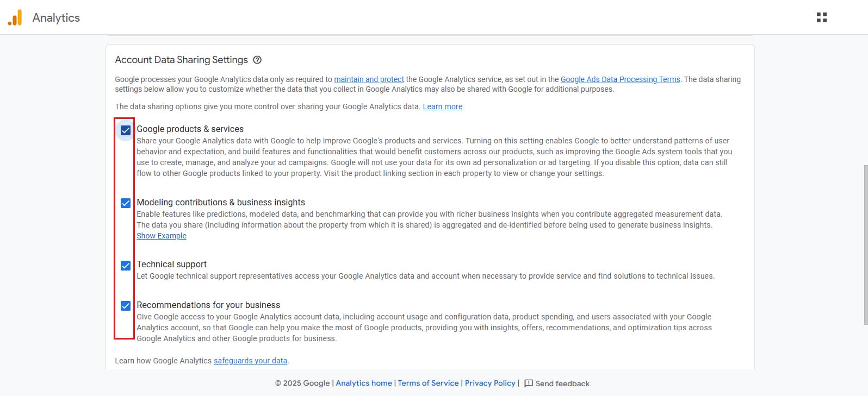Click the Modeling contributions & business insights label

click(221, 202)
